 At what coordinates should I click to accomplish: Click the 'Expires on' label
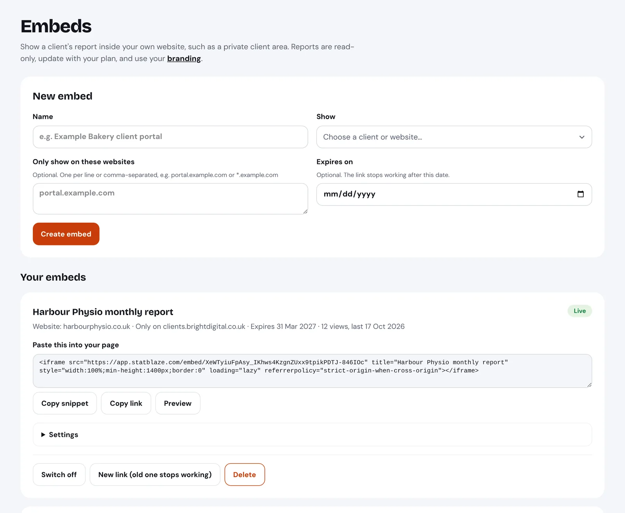click(x=334, y=162)
